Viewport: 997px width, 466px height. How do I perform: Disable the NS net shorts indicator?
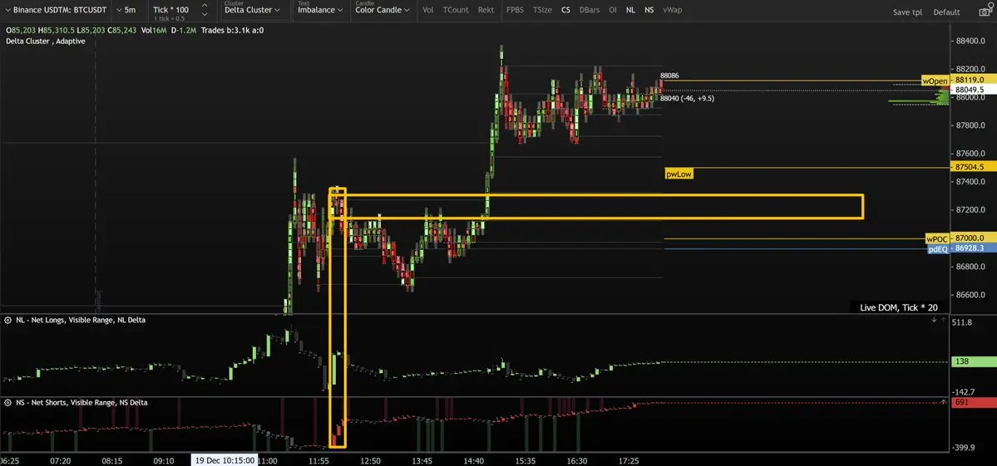[x=649, y=10]
